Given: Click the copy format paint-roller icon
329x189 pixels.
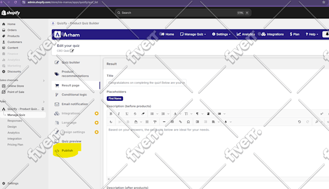Looking at the screenshot, I should tap(155, 121).
